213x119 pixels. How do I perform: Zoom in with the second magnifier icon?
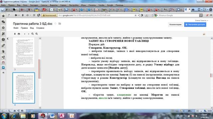(37, 34)
